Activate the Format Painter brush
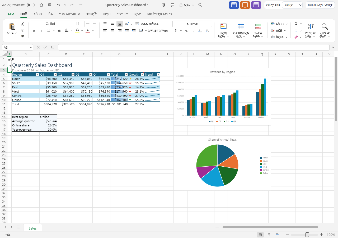The width and height of the screenshot is (338, 238). tap(23, 37)
